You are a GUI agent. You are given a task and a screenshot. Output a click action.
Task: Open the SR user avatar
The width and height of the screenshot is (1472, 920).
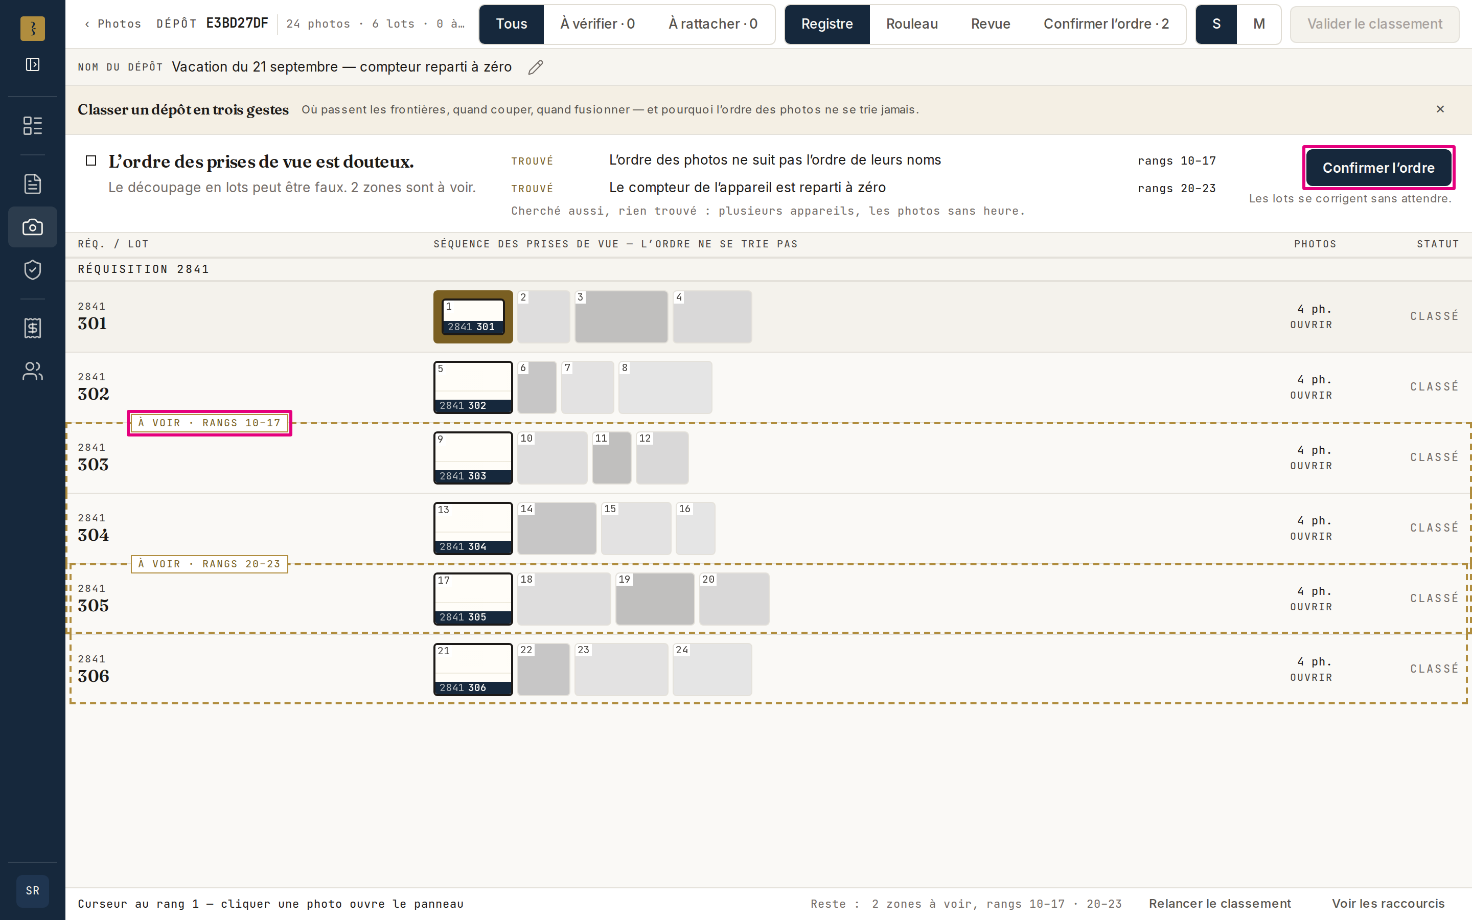tap(33, 891)
